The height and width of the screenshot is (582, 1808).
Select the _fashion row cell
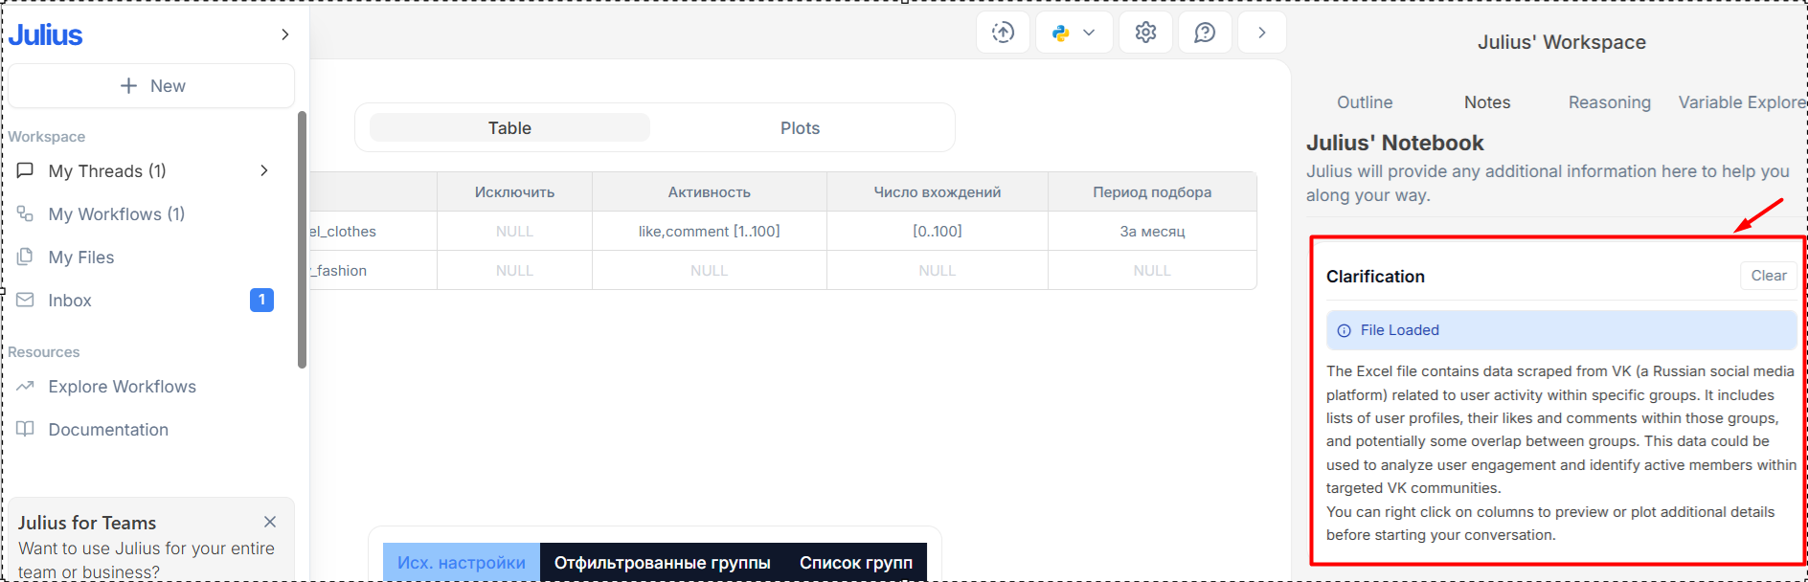[x=373, y=271]
